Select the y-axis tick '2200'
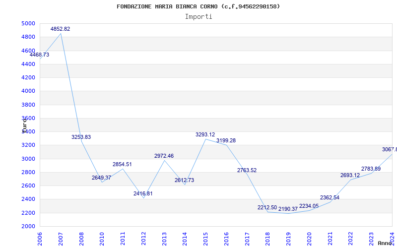397x248 pixels. (28, 213)
